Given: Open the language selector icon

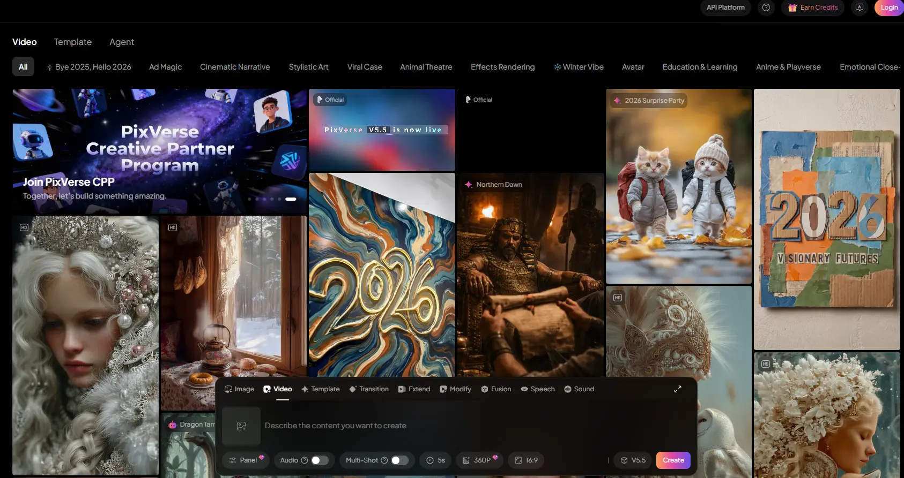Looking at the screenshot, I should click(859, 7).
